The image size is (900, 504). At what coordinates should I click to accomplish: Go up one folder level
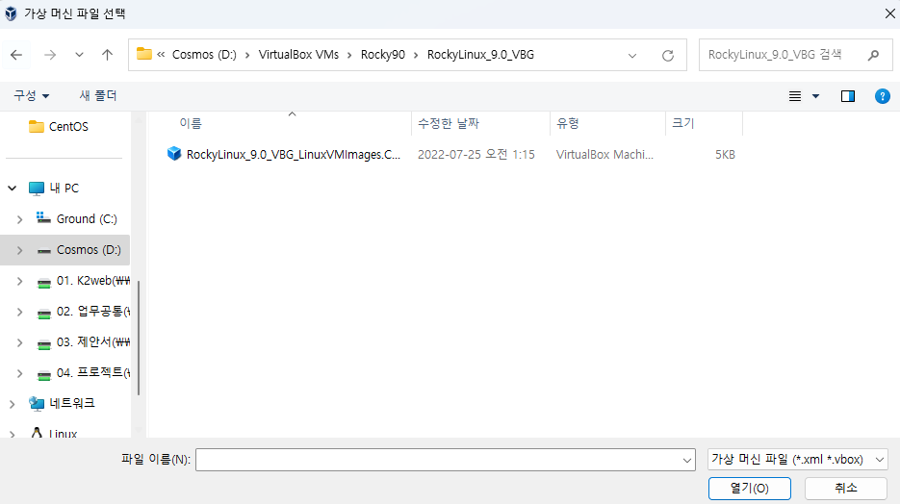(x=108, y=55)
